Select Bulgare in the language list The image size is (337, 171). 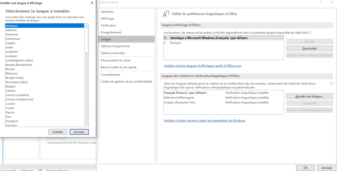(x=45, y=86)
